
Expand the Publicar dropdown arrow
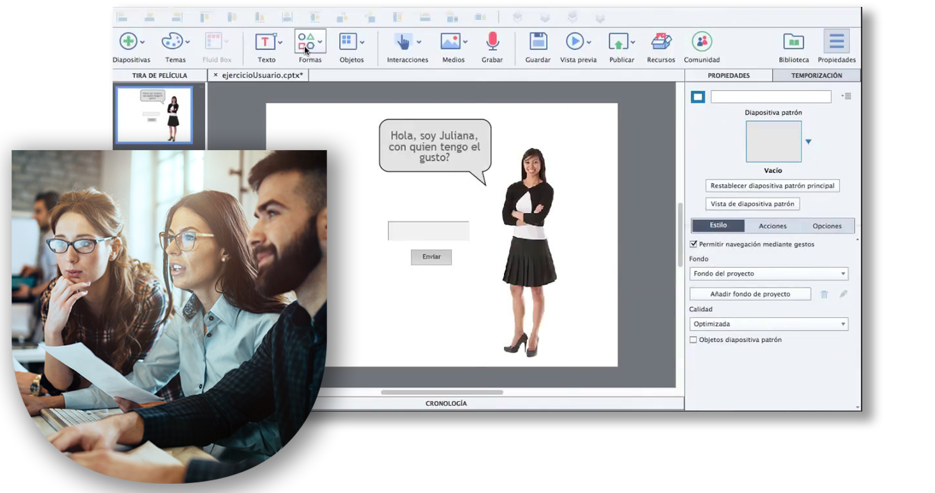(633, 42)
